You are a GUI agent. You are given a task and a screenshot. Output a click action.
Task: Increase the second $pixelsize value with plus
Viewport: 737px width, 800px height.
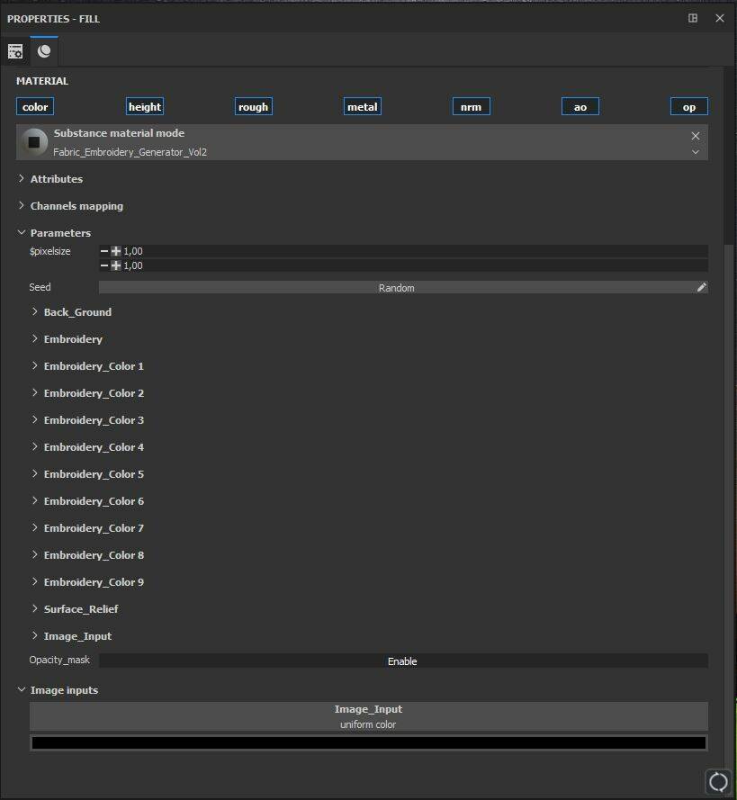point(116,265)
